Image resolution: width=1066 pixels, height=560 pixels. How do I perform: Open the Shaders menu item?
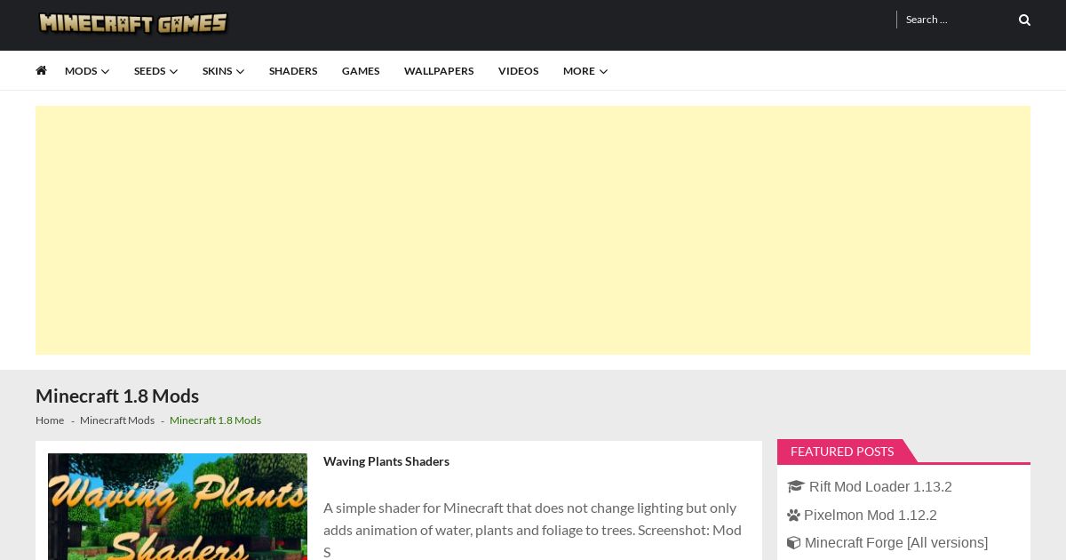[x=293, y=71]
